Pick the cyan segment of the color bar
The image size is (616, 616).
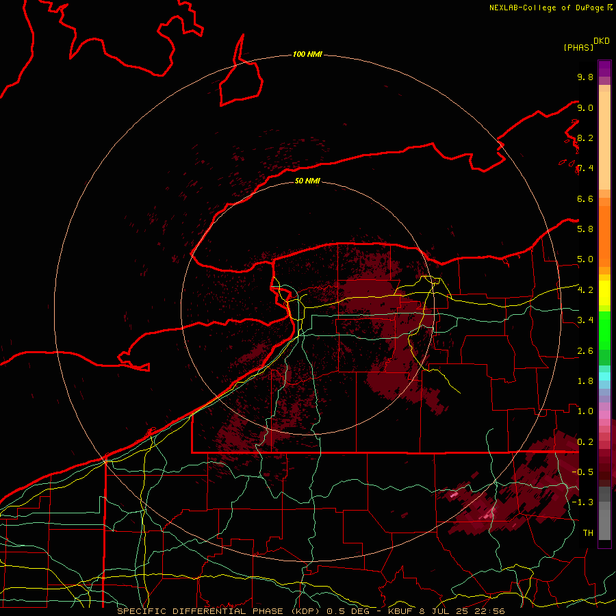coord(604,376)
